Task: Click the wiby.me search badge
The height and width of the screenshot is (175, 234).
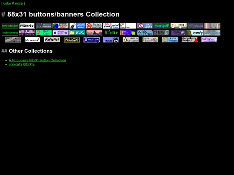Action: [209, 40]
